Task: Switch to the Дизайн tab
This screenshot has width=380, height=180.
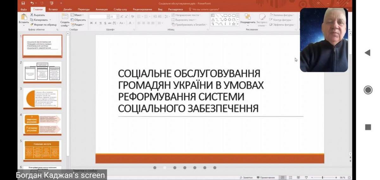Action: pos(67,10)
